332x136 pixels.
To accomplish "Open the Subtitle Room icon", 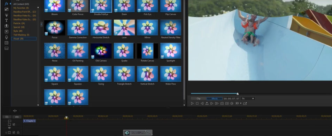I will (6, 48).
